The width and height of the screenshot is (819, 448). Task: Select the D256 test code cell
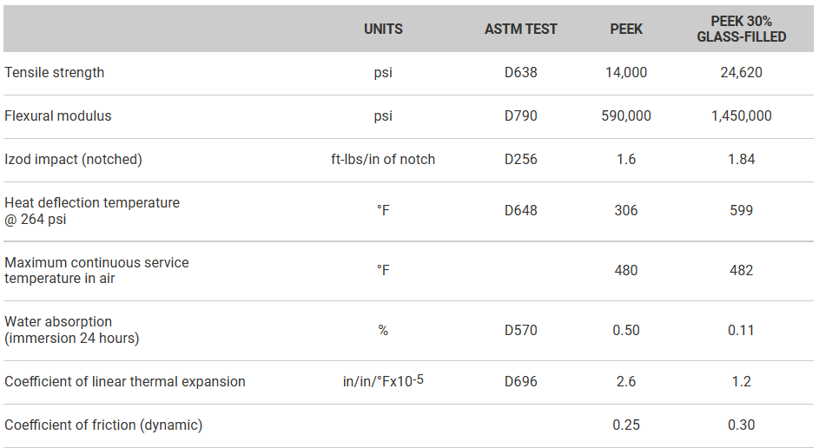click(x=521, y=160)
